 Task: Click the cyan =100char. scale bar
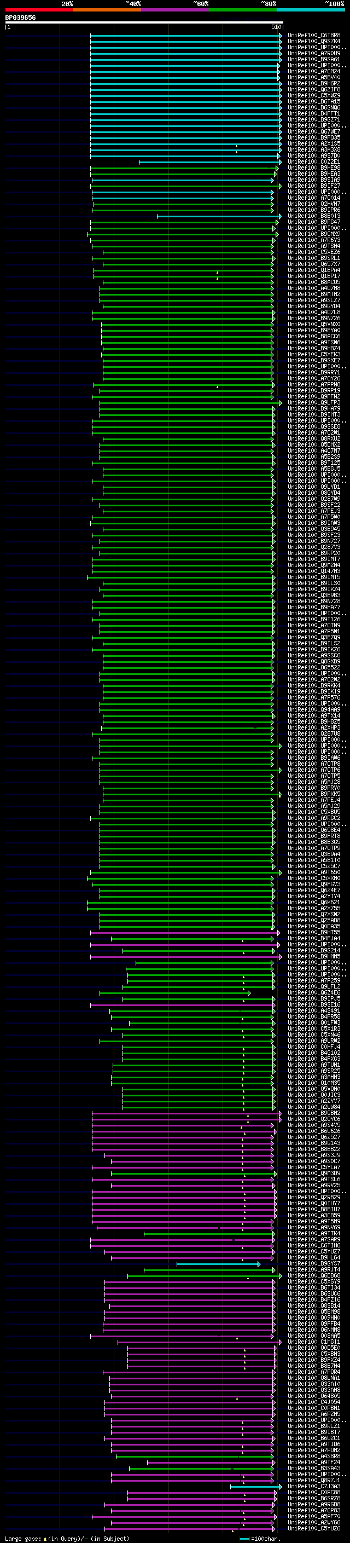(x=244, y=1539)
